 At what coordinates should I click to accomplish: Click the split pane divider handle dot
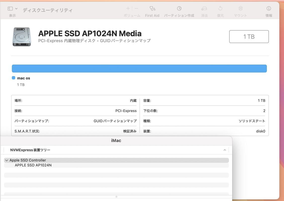coord(116,197)
